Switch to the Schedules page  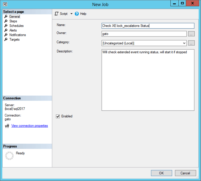tap(17, 26)
